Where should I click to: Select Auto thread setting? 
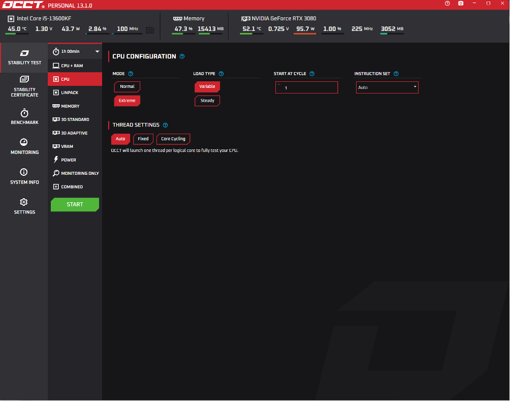[x=120, y=139]
